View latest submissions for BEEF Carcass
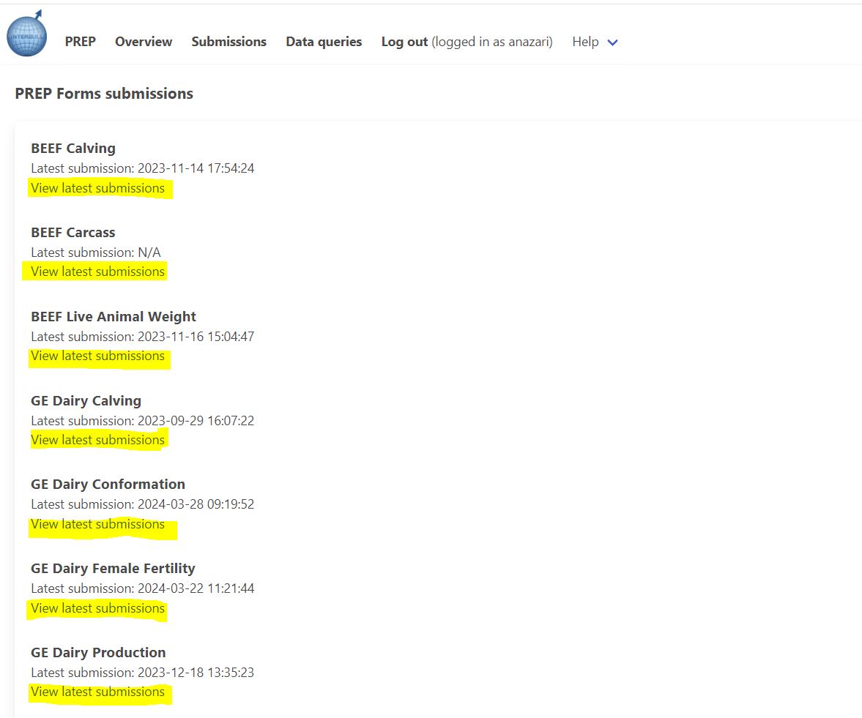The width and height of the screenshot is (862, 718). [x=97, y=272]
